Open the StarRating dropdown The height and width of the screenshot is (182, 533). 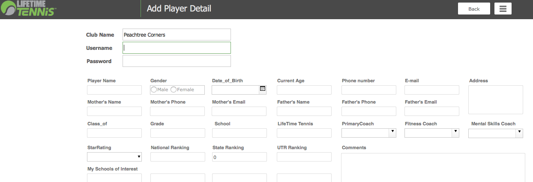pyautogui.click(x=114, y=157)
